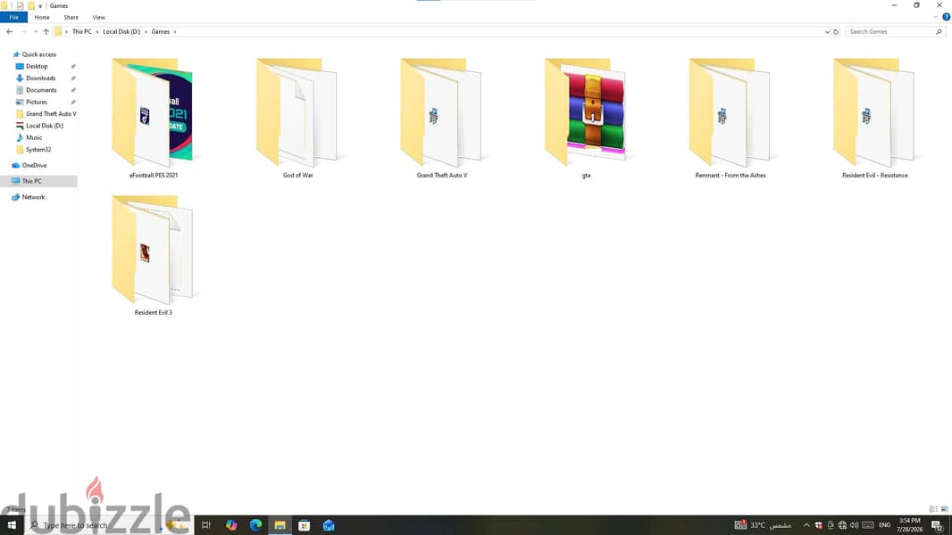The height and width of the screenshot is (535, 952).
Task: Open the Explorer Help question mark icon
Action: [946, 17]
